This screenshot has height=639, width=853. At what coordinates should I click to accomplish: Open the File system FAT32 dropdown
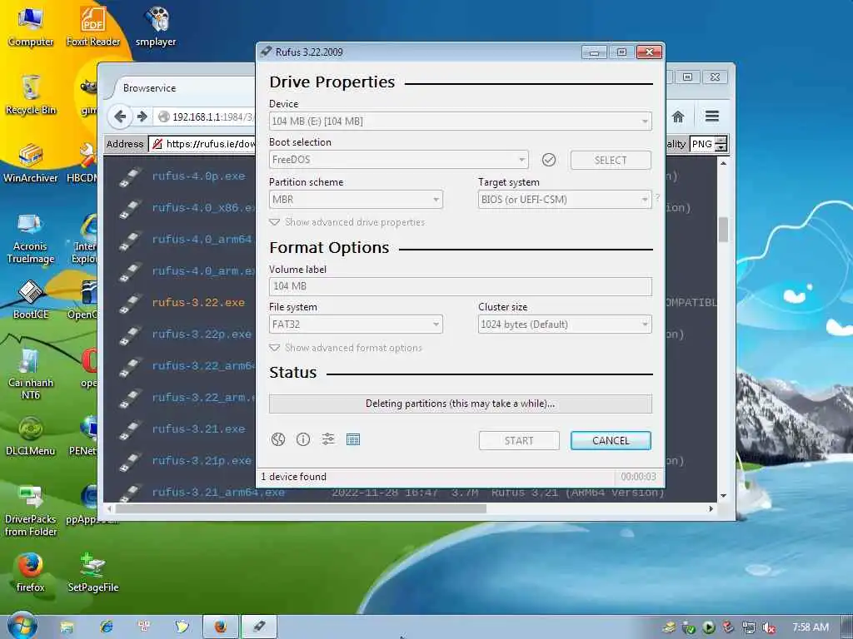tap(356, 324)
